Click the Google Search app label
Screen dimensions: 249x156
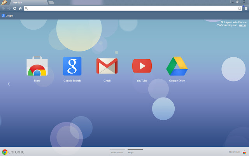click(x=72, y=81)
